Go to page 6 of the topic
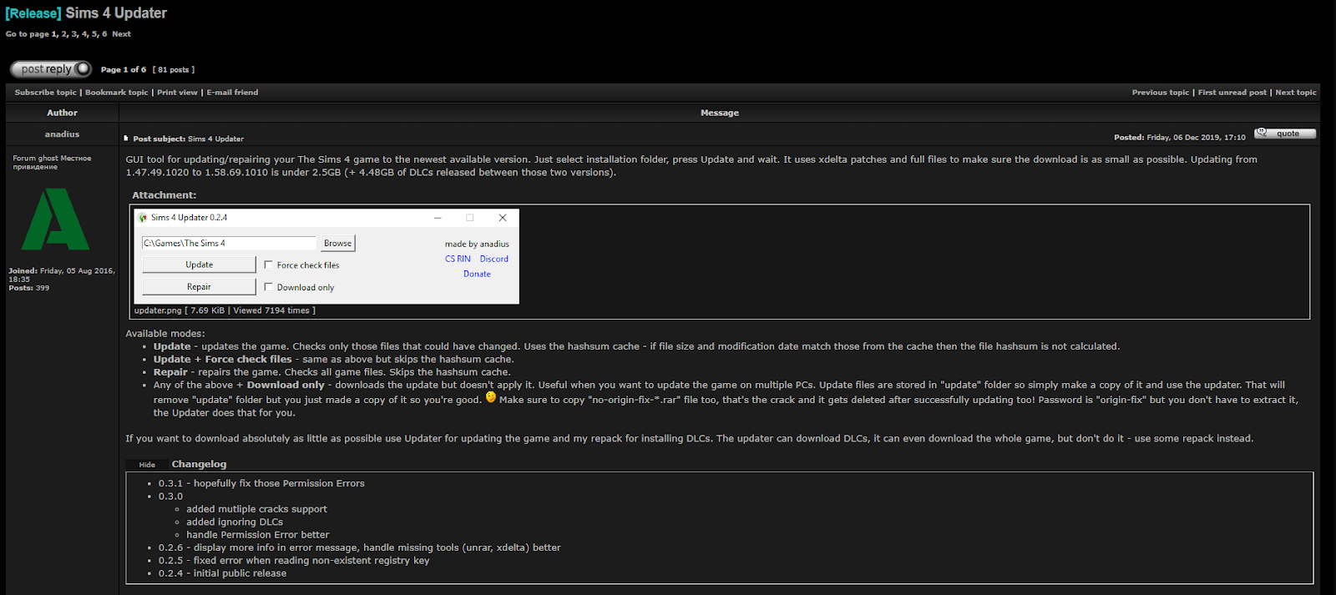This screenshot has width=1336, height=595. click(x=104, y=34)
